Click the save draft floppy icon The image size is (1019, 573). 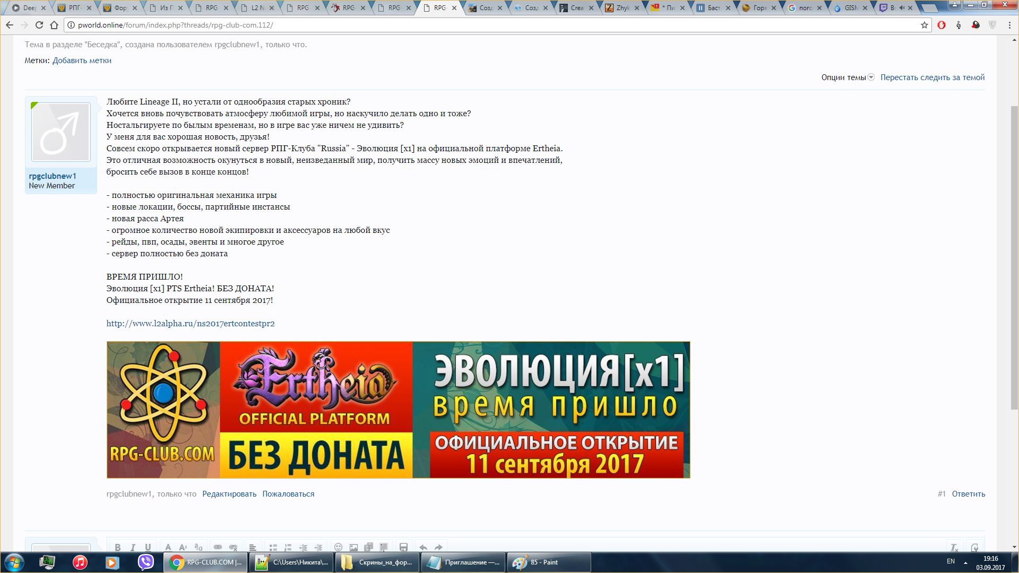tap(403, 547)
